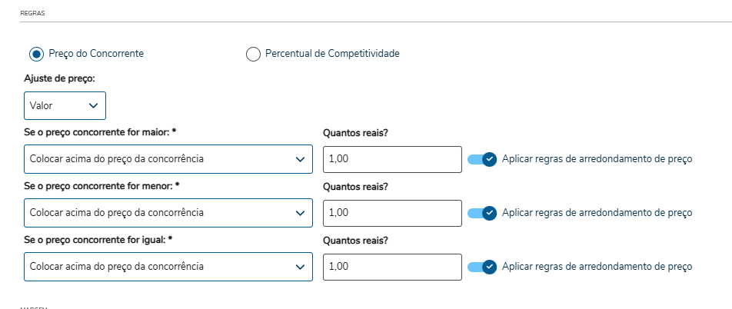Toggle rounding rules switch for igual rule
The width and height of the screenshot is (732, 309).
pyautogui.click(x=482, y=267)
